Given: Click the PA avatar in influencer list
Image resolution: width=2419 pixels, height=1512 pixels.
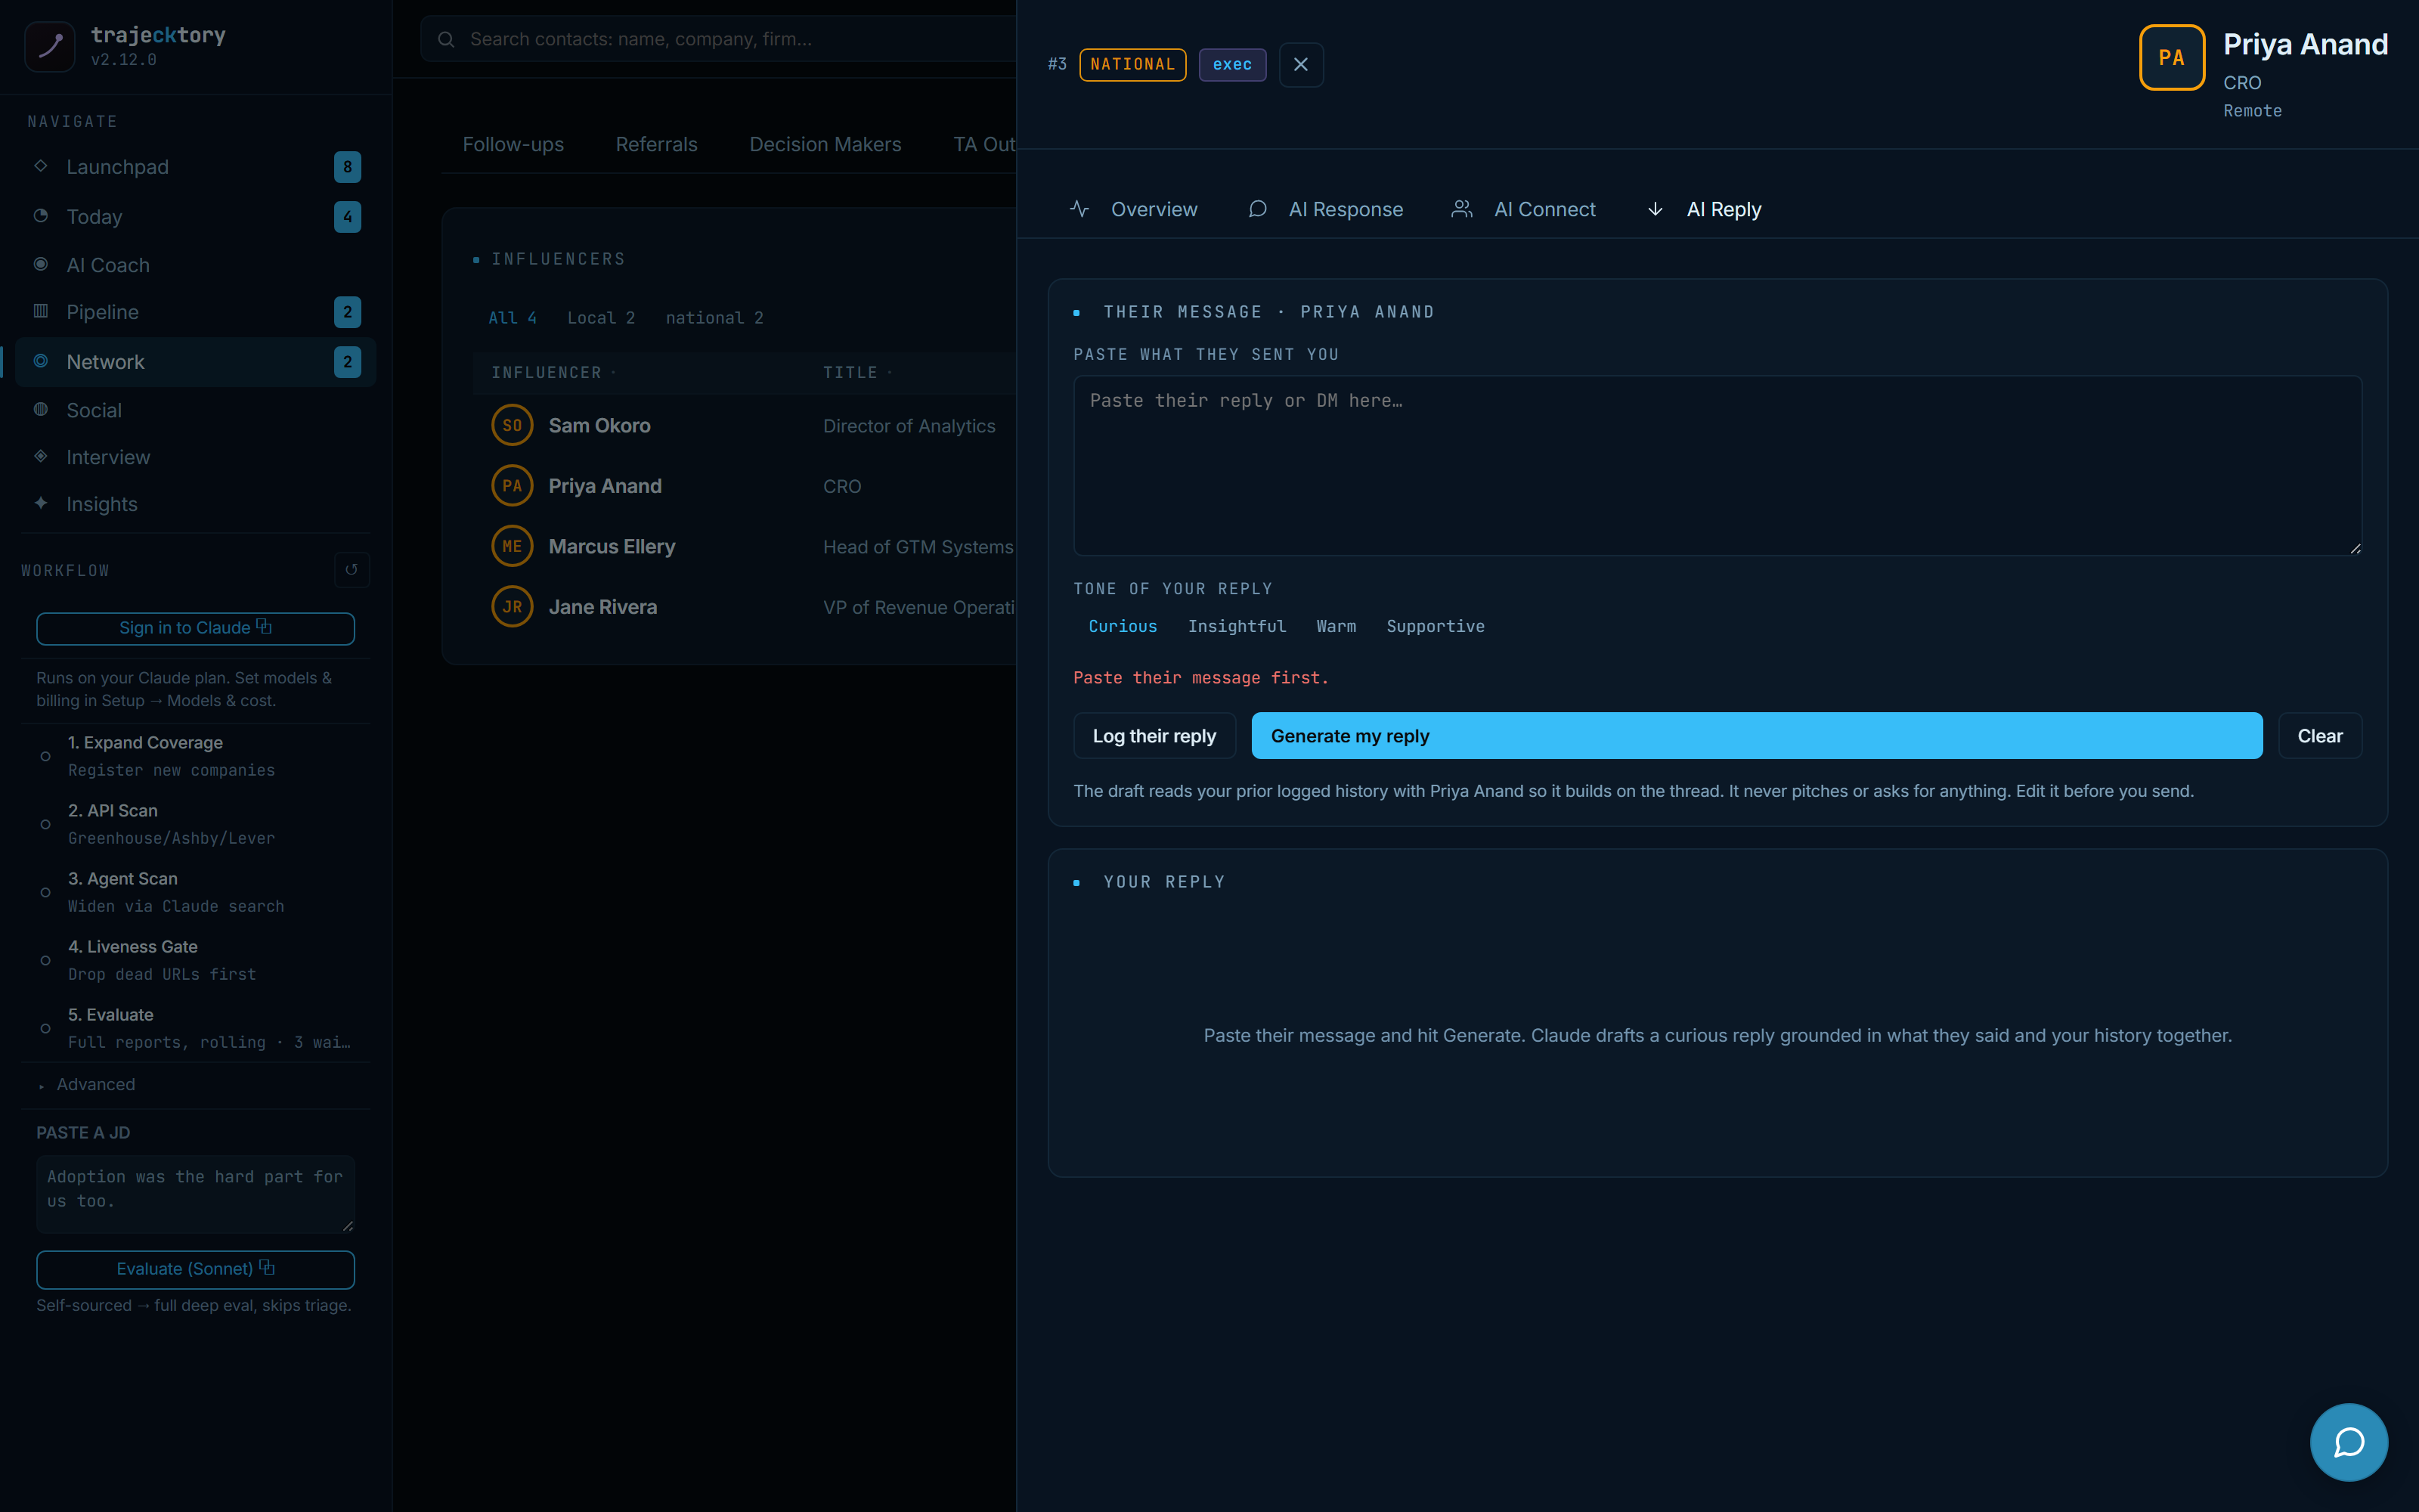Looking at the screenshot, I should pos(512,486).
